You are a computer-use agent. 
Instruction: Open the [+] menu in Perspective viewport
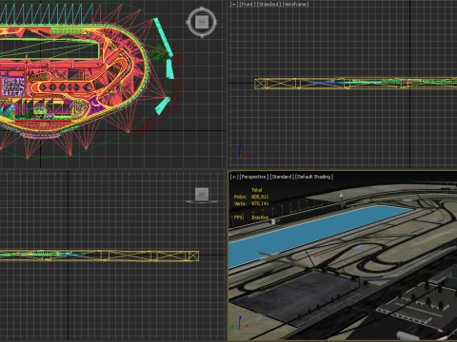(x=234, y=177)
